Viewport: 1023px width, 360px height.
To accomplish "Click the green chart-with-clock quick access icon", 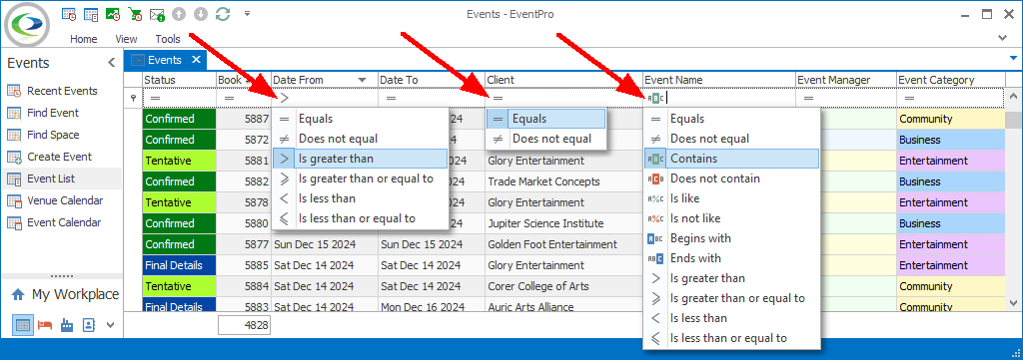I will pyautogui.click(x=113, y=14).
